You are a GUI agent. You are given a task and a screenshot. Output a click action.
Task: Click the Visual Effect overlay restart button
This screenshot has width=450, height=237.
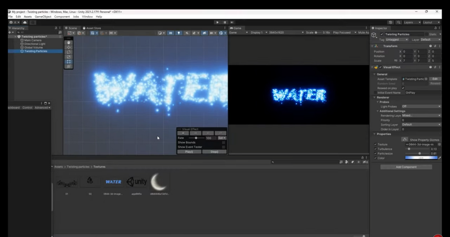(220, 133)
